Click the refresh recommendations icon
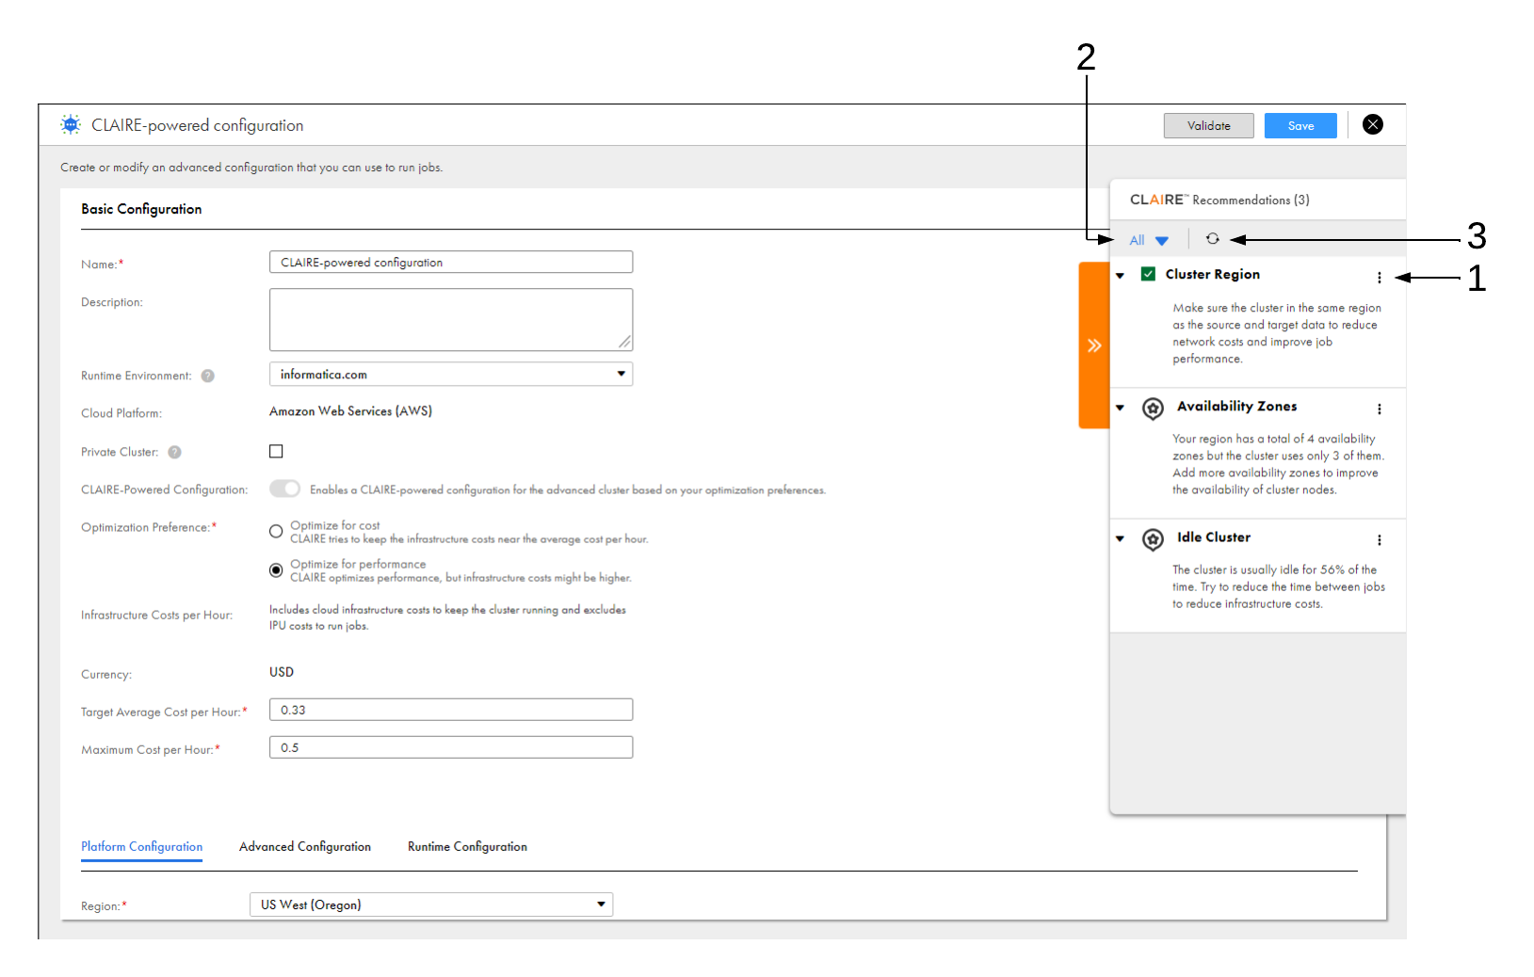1534x977 pixels. [1213, 239]
